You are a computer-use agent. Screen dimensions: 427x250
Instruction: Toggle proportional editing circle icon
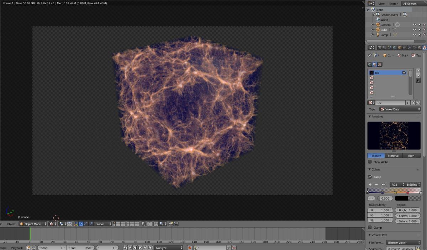(149, 224)
